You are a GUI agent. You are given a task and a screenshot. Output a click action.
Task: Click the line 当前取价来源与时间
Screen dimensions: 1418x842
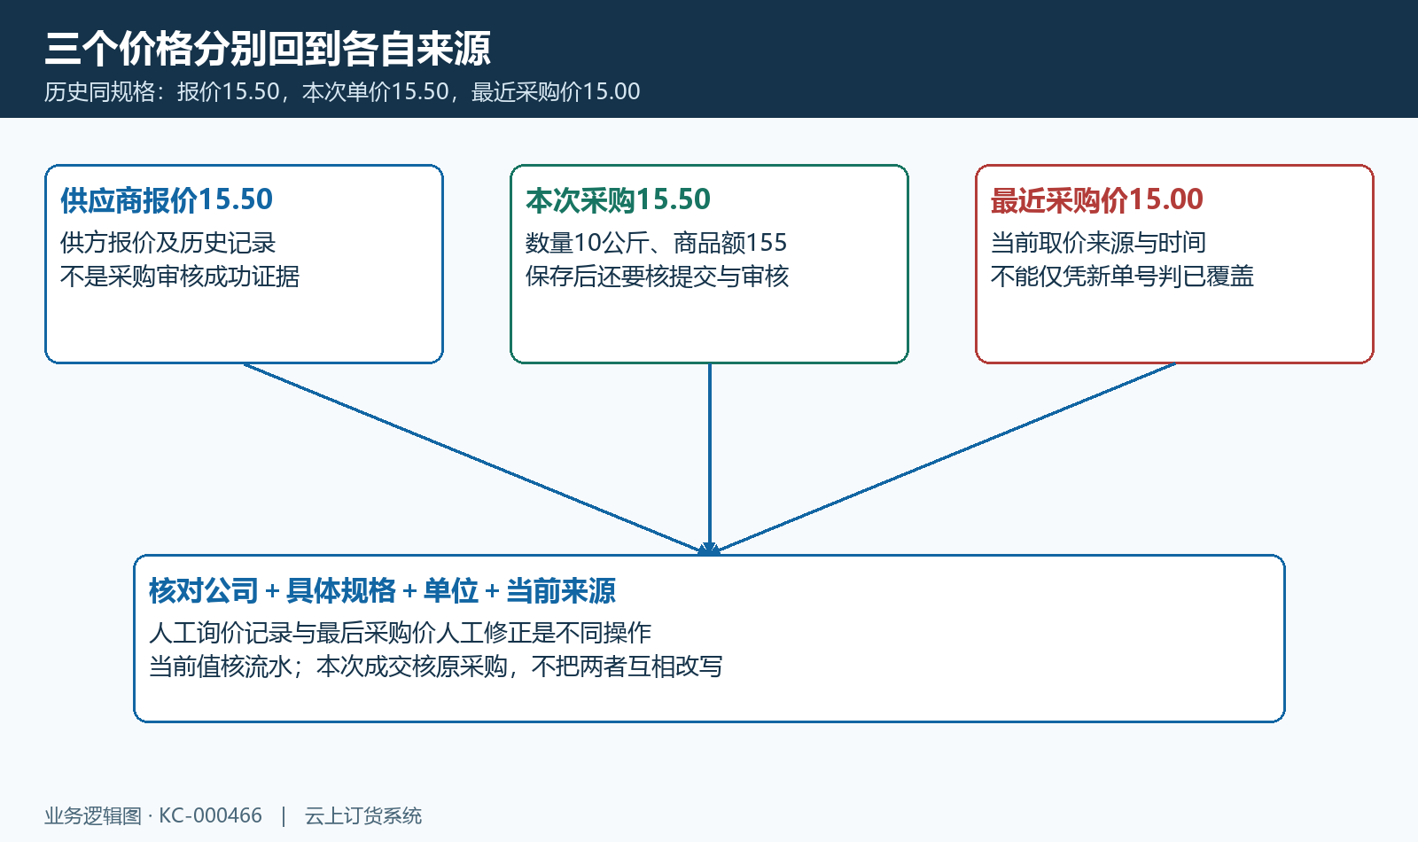(1098, 243)
